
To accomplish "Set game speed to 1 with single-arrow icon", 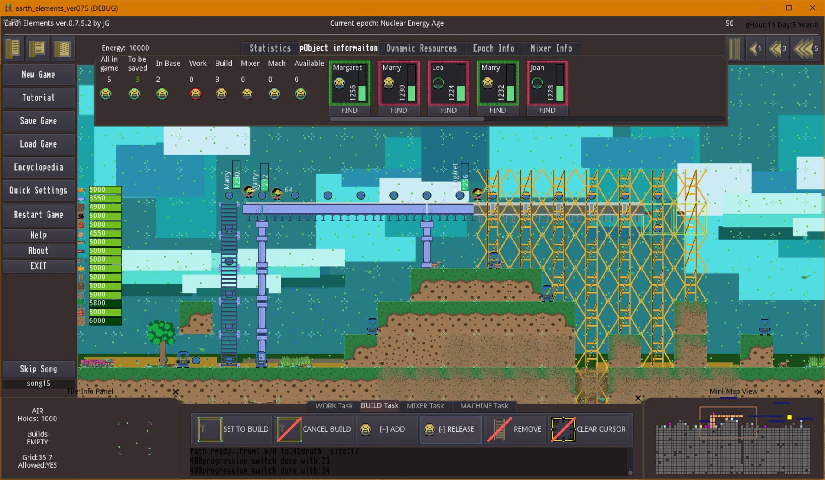I will (755, 48).
